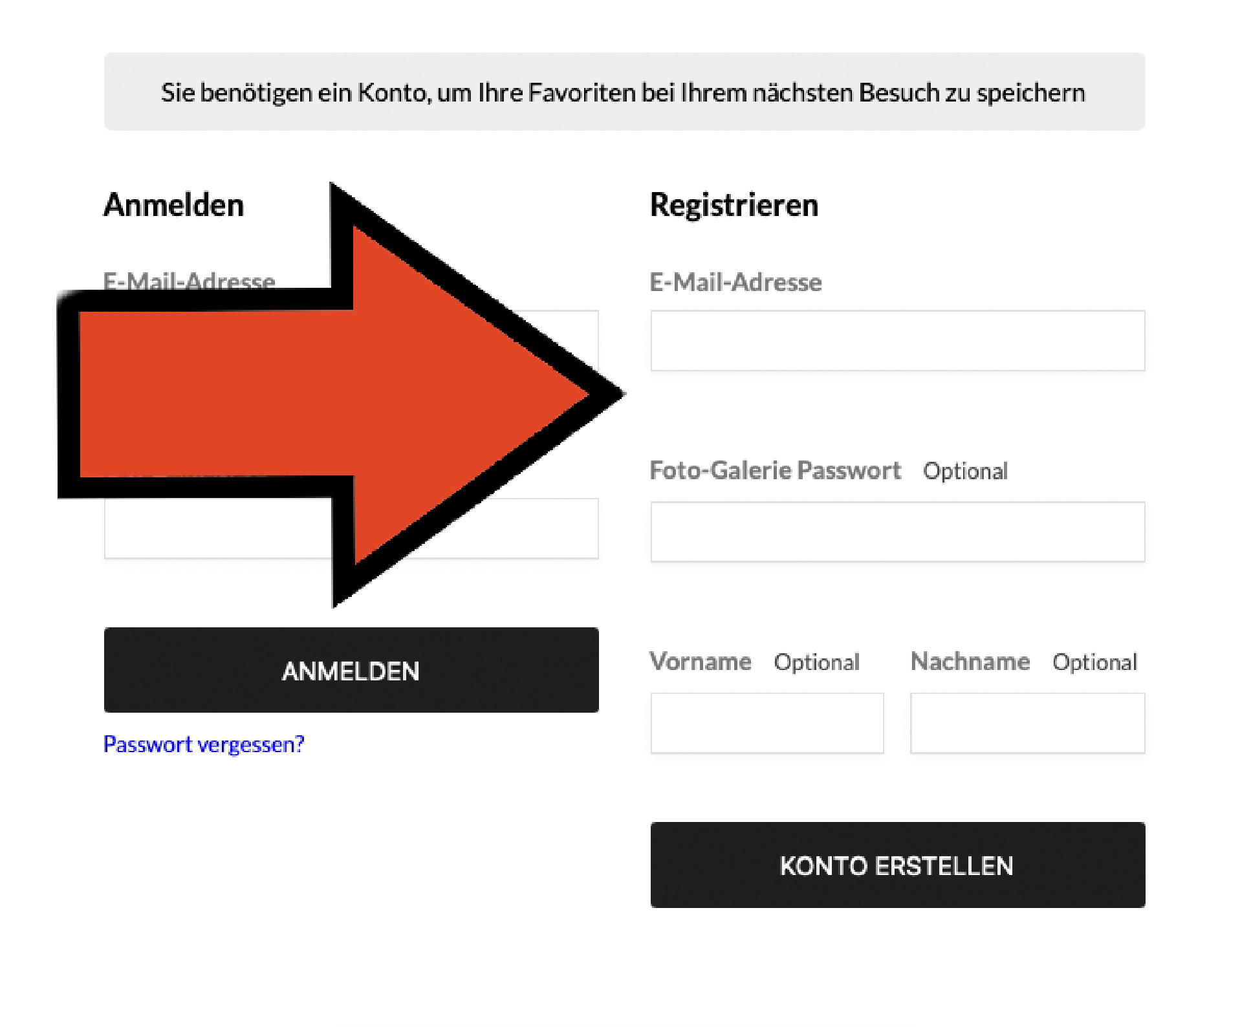Screen dimensions: 1251x1027
Task: Select the Vorname text field
Action: tap(767, 723)
